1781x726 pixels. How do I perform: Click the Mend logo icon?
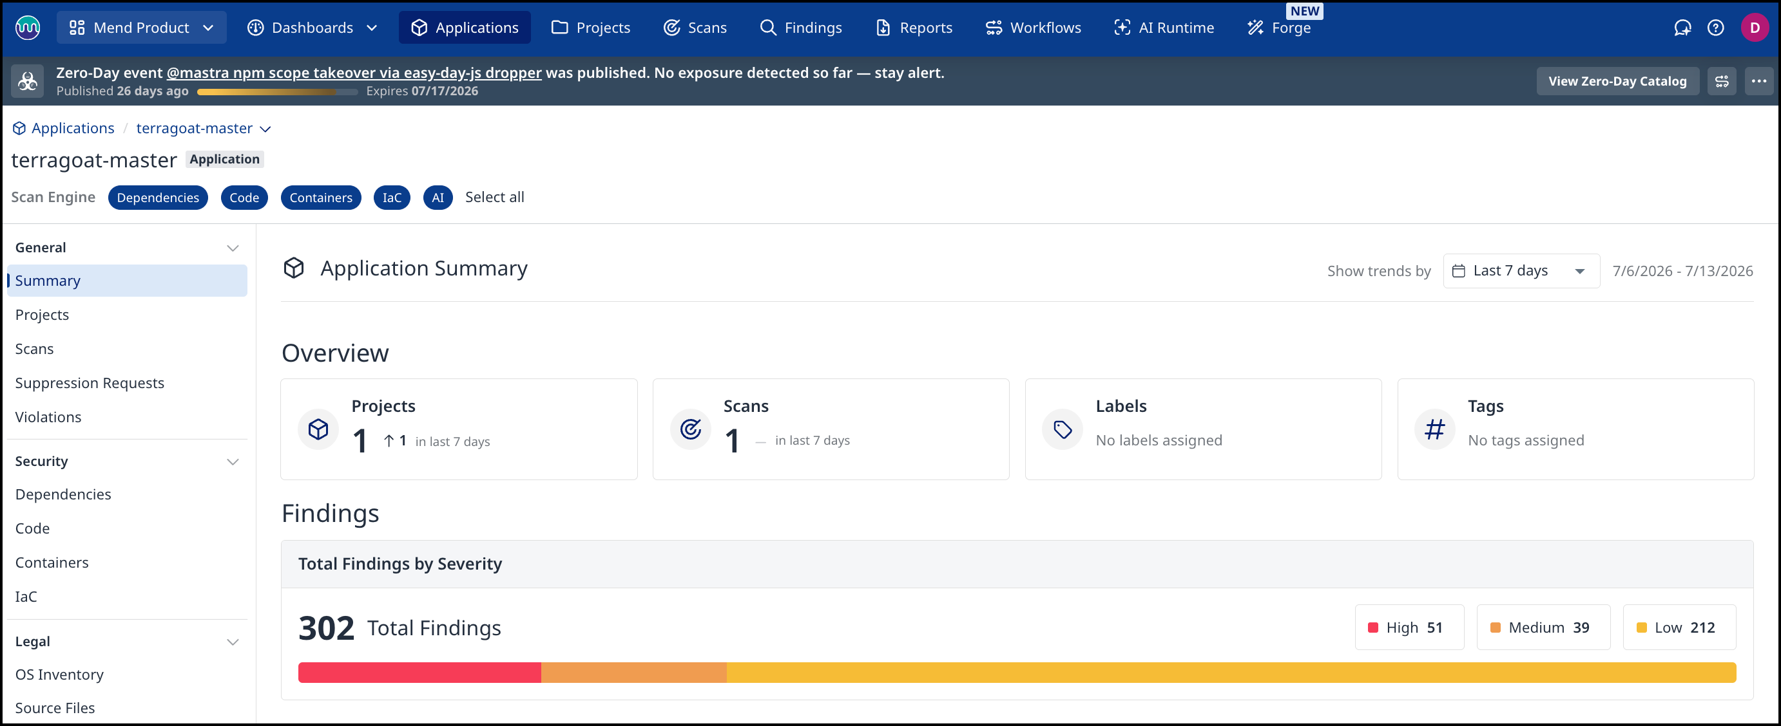click(28, 28)
